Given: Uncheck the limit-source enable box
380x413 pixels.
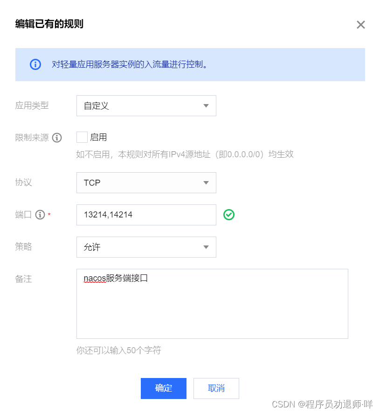Looking at the screenshot, I should (x=81, y=137).
